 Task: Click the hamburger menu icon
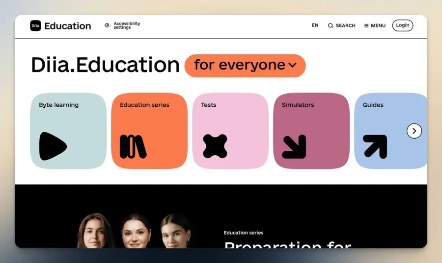point(366,25)
